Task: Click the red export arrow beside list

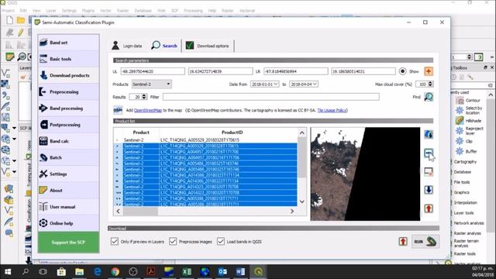Action: 429,208
